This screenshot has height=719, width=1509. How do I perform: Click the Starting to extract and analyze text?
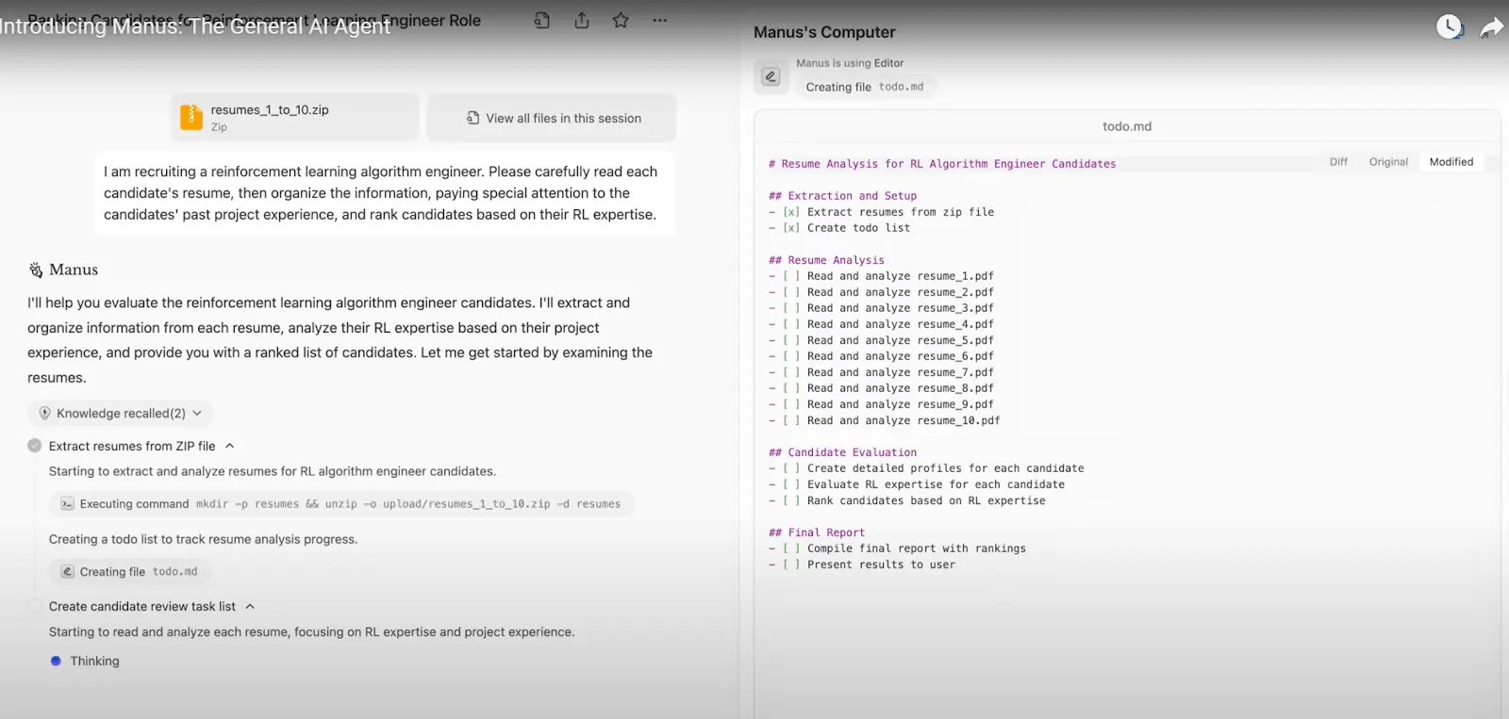[273, 471]
